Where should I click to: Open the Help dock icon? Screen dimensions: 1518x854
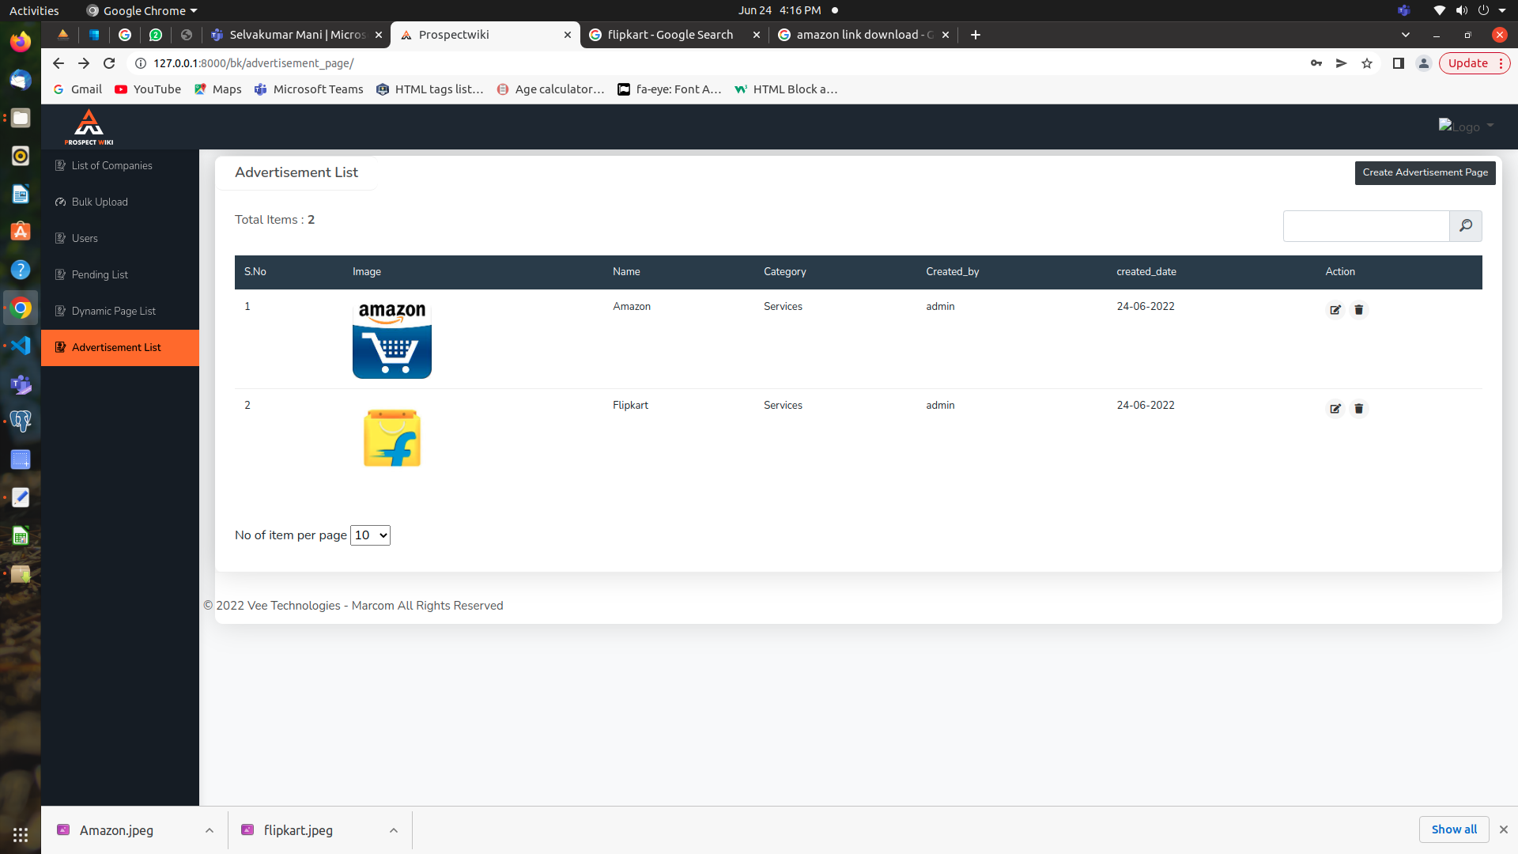coord(21,270)
